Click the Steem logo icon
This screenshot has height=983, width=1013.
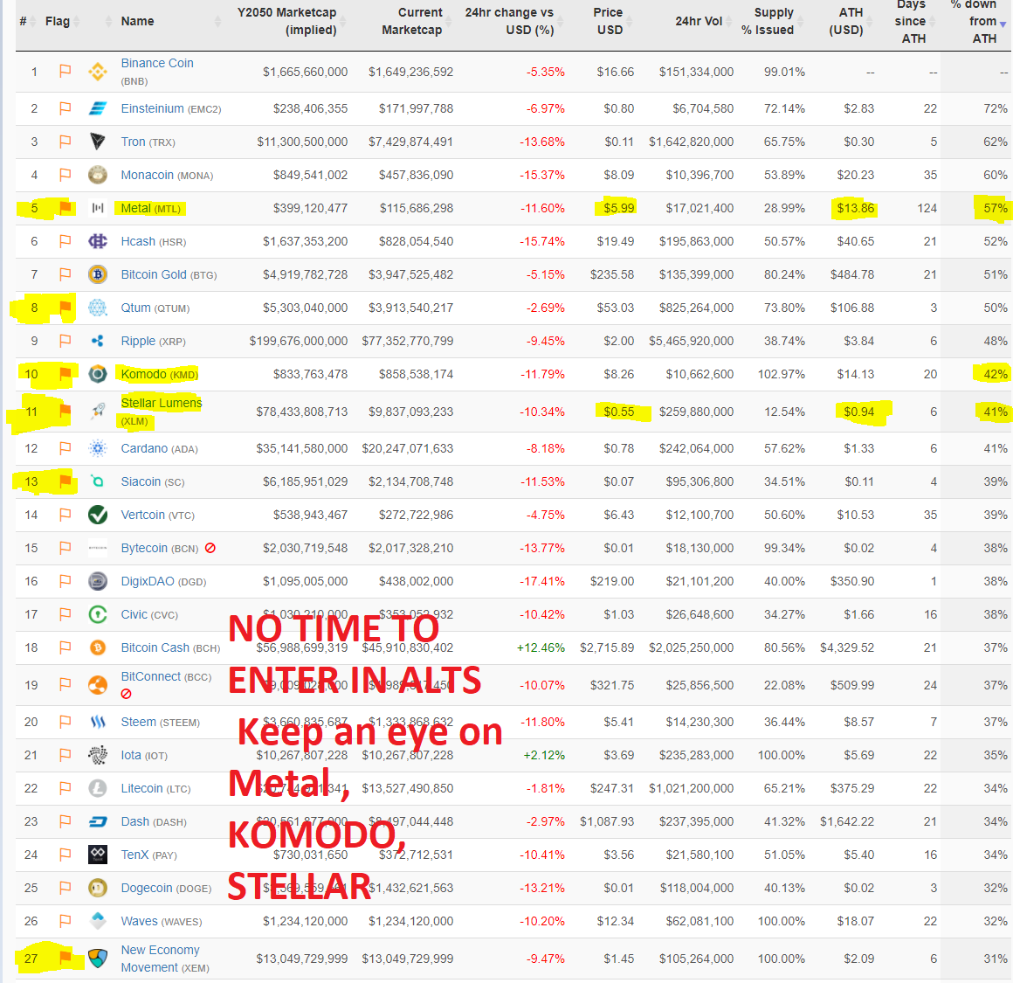98,722
